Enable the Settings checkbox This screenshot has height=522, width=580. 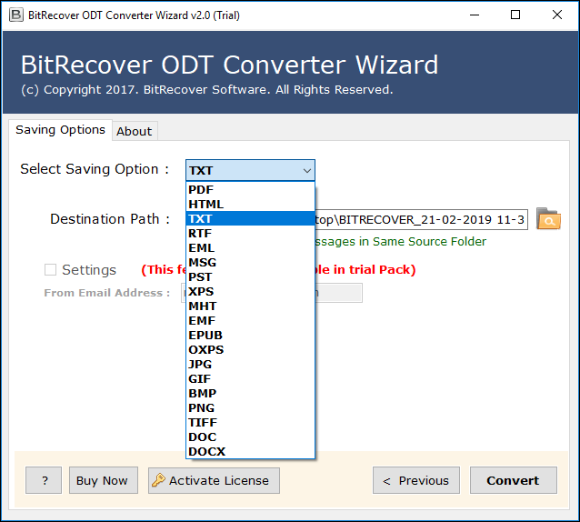click(50, 270)
